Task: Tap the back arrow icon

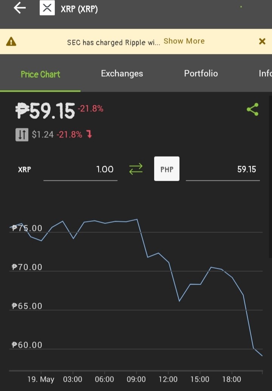Action: (20, 8)
